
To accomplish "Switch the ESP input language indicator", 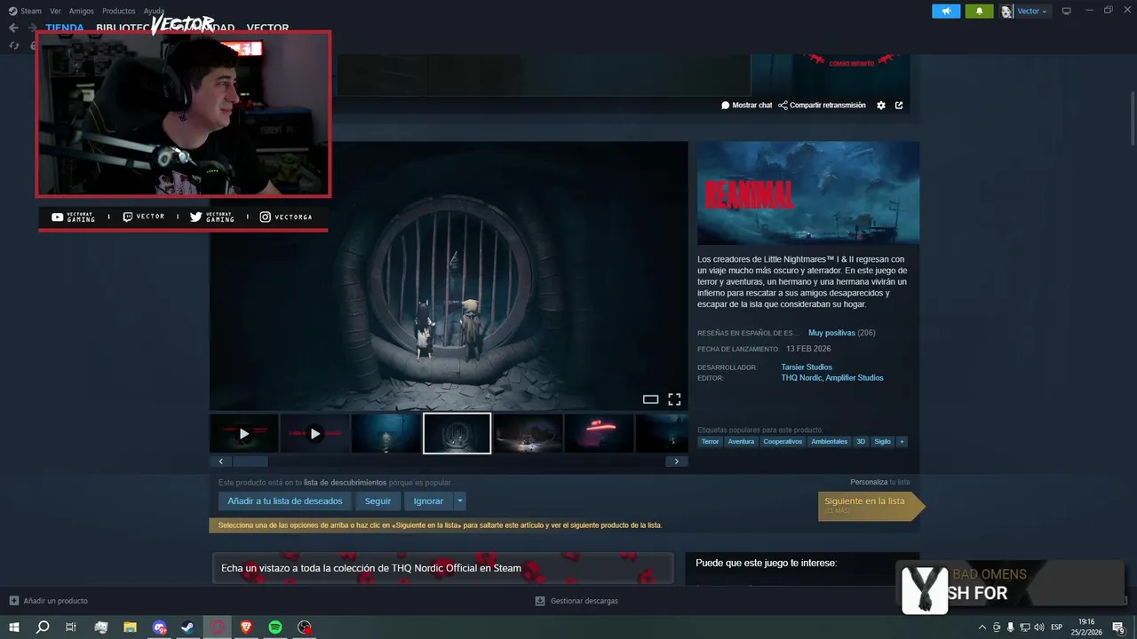I will pyautogui.click(x=1056, y=627).
